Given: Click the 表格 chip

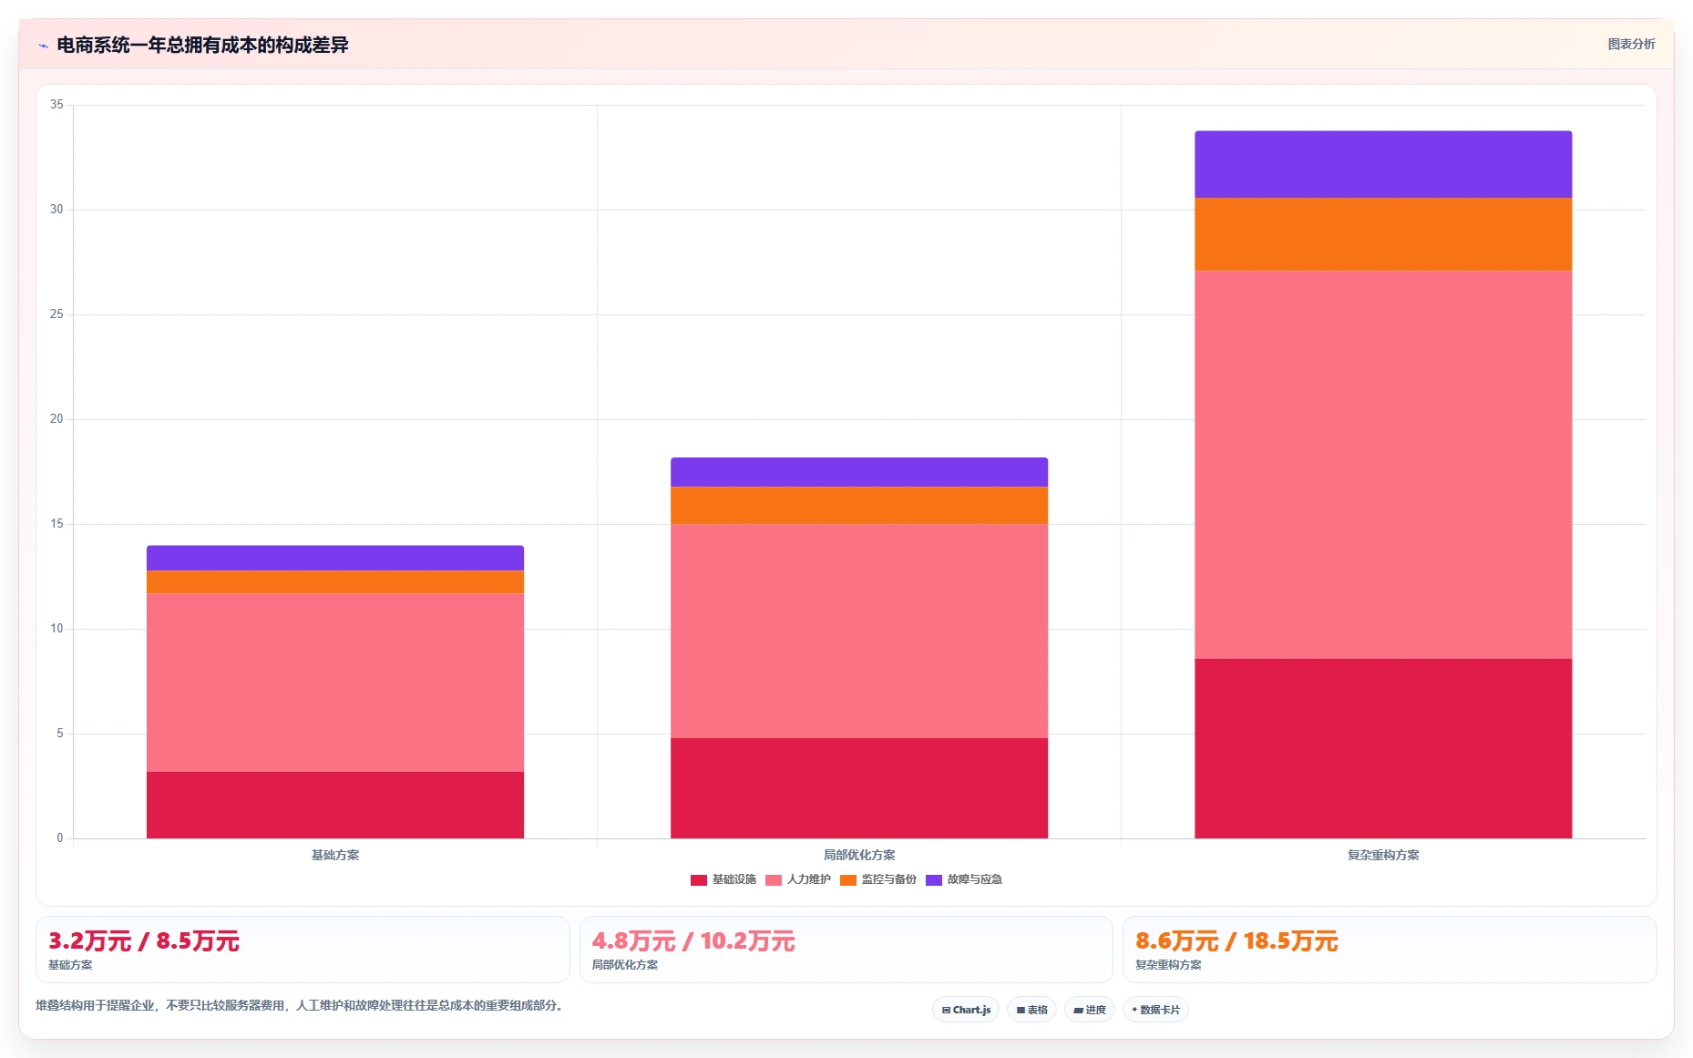Looking at the screenshot, I should click(x=1031, y=1010).
